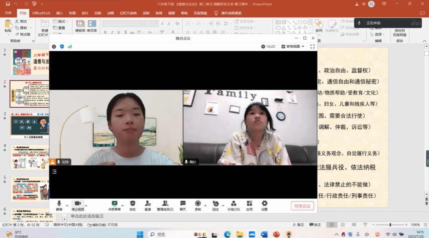The height and width of the screenshot is (238, 429).
Task: Switch to the 插入 ribbon tab
Action: pos(60,13)
